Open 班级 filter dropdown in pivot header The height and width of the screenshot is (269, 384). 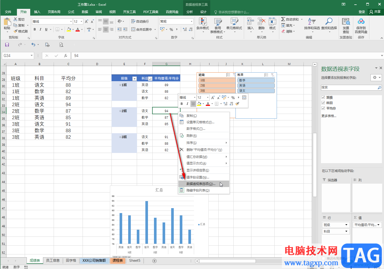[x=134, y=79]
